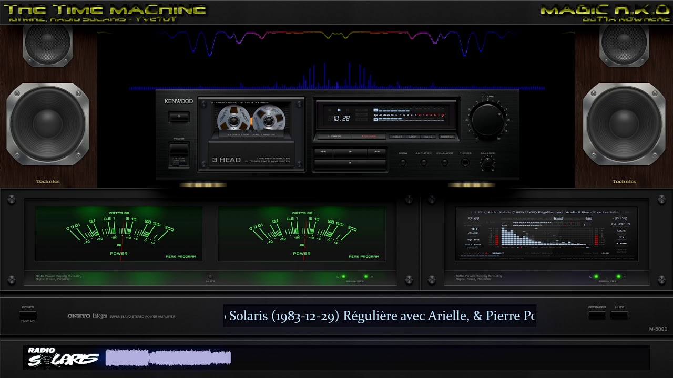This screenshot has height=378, width=673.
Task: Click the scrolling track title display
Action: click(x=380, y=316)
